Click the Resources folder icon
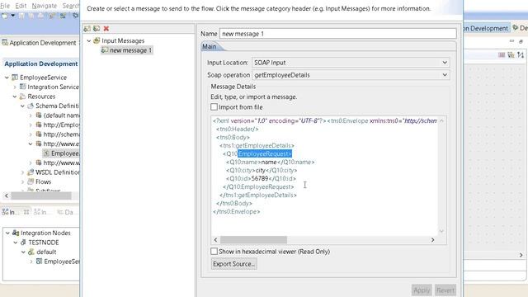Screen dimensions: 528x297 pyautogui.click(x=22, y=97)
